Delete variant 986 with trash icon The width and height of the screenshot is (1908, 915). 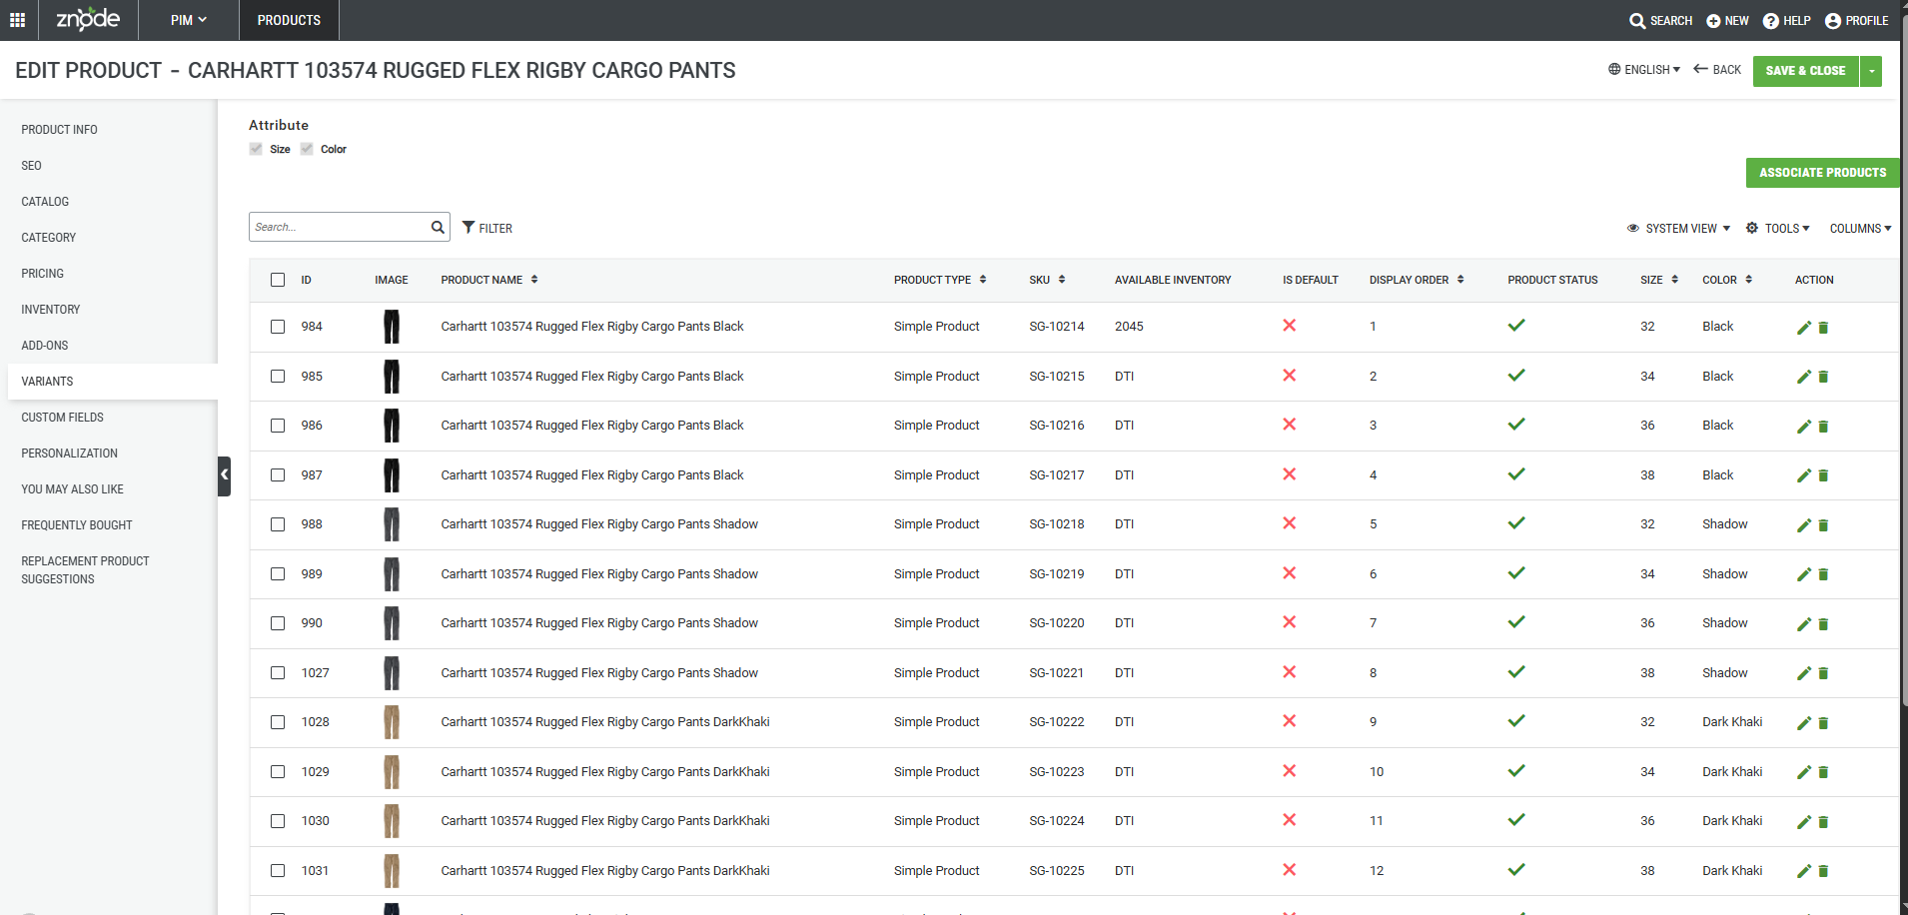point(1823,427)
